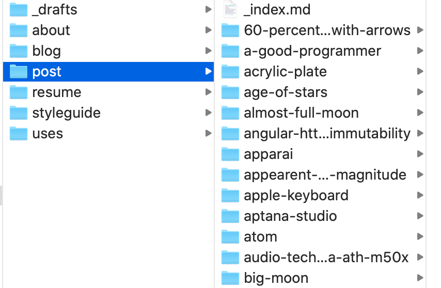Select the about folder icon
Viewport: 441px width, 288px height.
(x=19, y=30)
